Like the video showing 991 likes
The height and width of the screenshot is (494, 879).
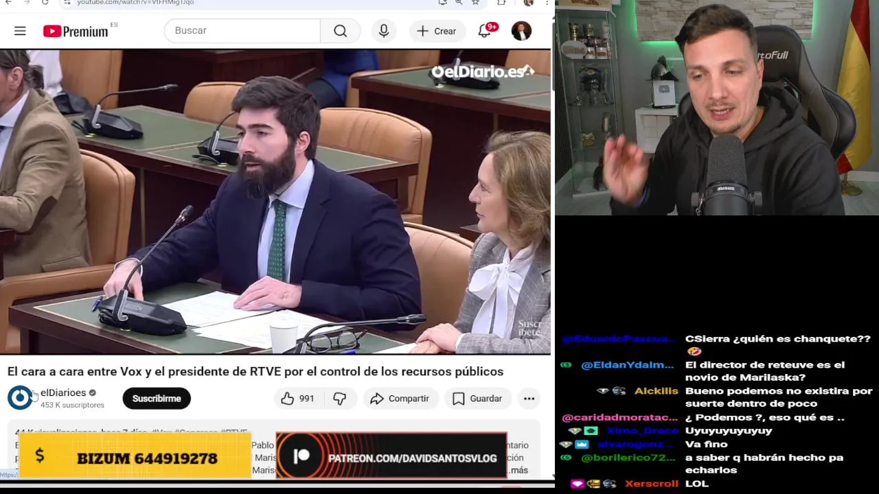[298, 399]
